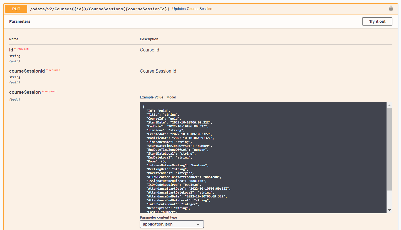
Task: Click the Description column header
Action: pos(149,39)
